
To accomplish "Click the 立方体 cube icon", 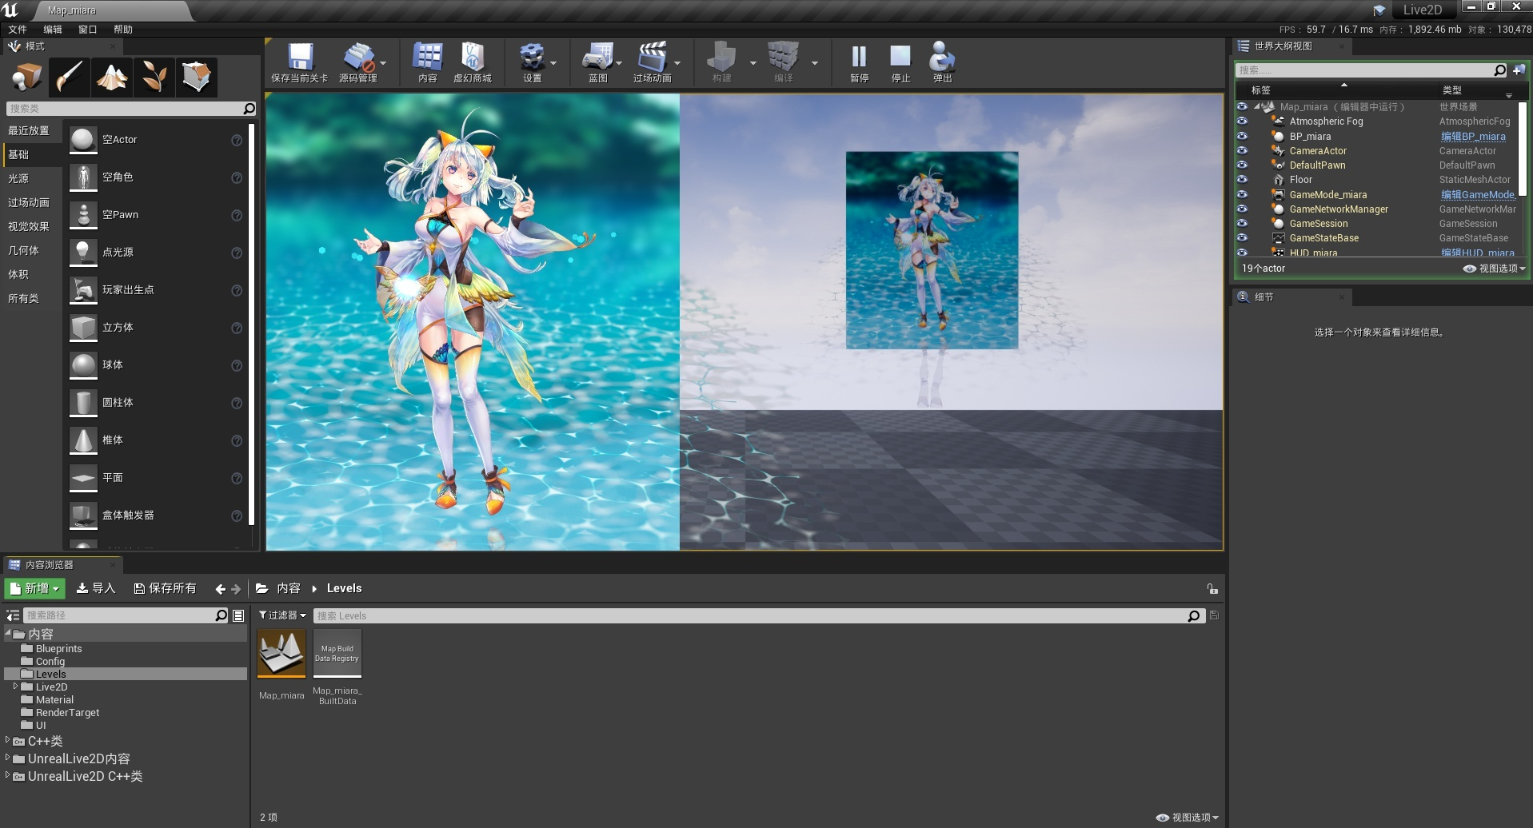I will [83, 328].
